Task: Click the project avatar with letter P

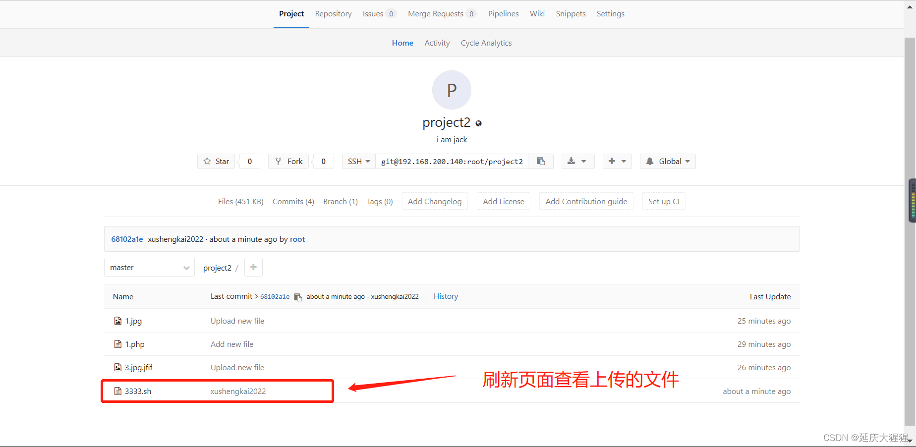Action: [x=451, y=90]
